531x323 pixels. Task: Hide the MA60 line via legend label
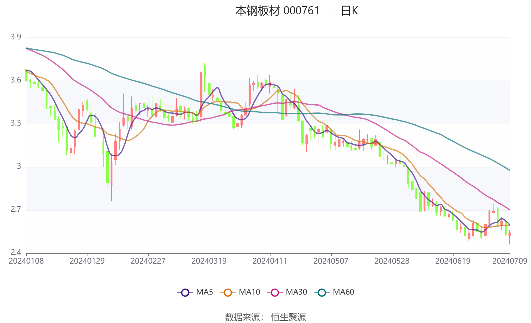343,292
